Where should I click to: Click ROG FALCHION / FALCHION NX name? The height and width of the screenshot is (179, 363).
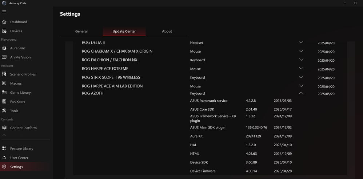(x=109, y=60)
